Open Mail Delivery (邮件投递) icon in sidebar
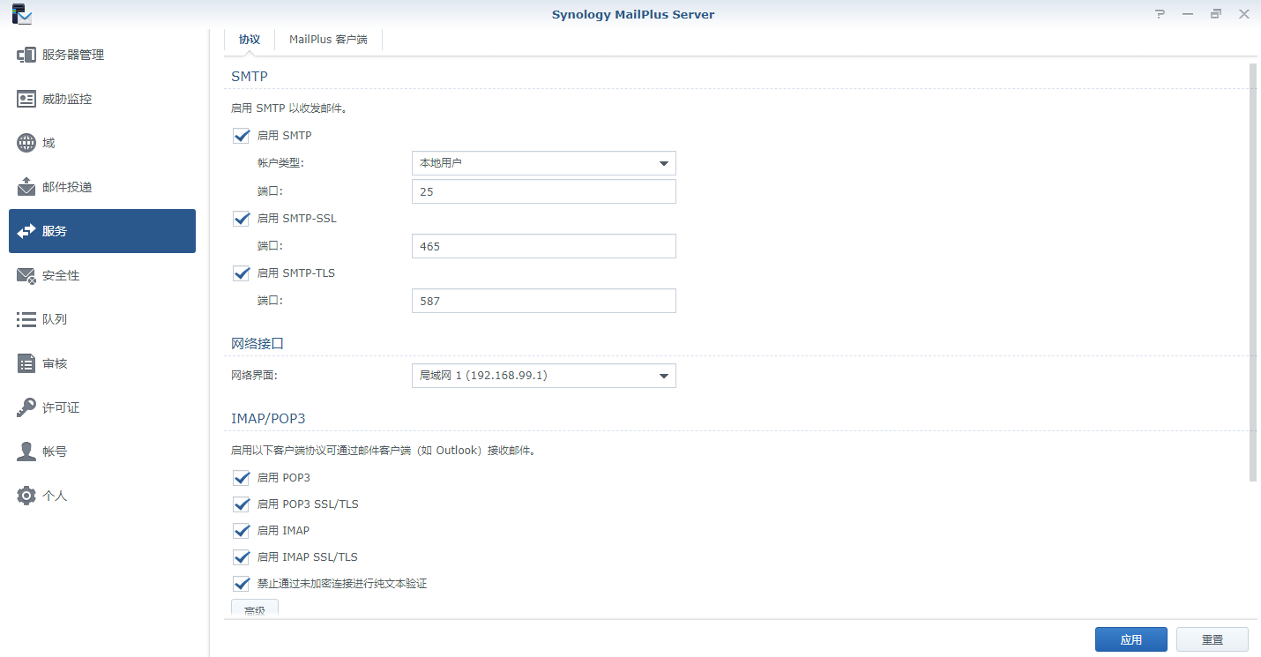The height and width of the screenshot is (657, 1261). click(26, 187)
